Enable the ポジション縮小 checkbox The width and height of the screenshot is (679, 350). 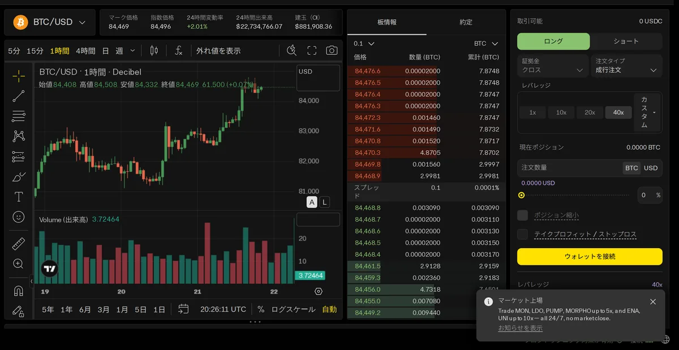[x=523, y=215]
